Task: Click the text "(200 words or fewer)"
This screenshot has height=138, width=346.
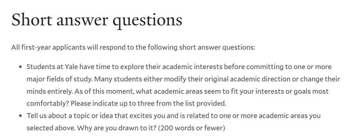Action: tap(191, 128)
